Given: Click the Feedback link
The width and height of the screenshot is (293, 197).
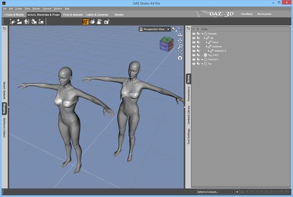Looking at the screenshot, I should (247, 14).
